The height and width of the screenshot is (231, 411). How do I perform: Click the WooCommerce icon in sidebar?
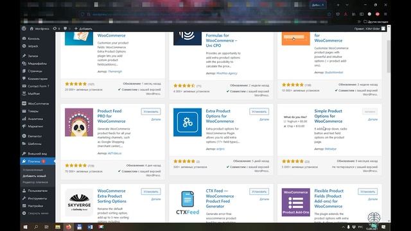24,103
